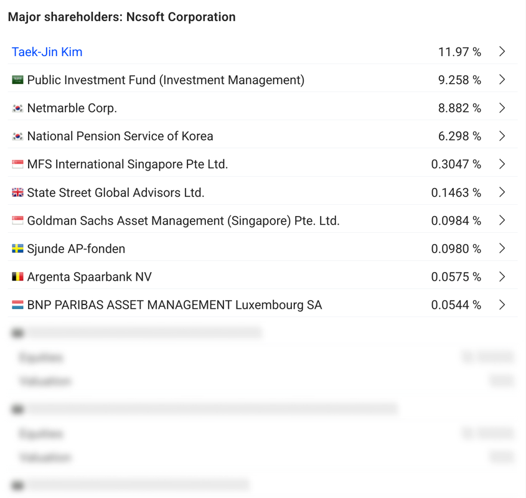Click the Saudi flag beside Public Investment Fund
The height and width of the screenshot is (498, 526).
(18, 80)
